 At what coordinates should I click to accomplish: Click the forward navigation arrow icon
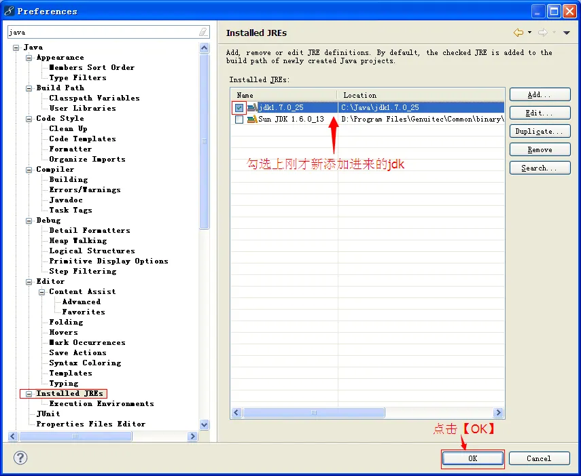click(543, 33)
